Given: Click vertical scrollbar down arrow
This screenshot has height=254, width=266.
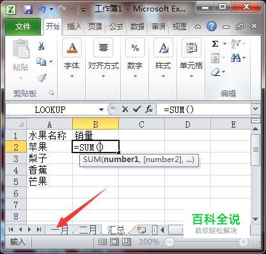Looking at the screenshot, I should click(x=255, y=219).
